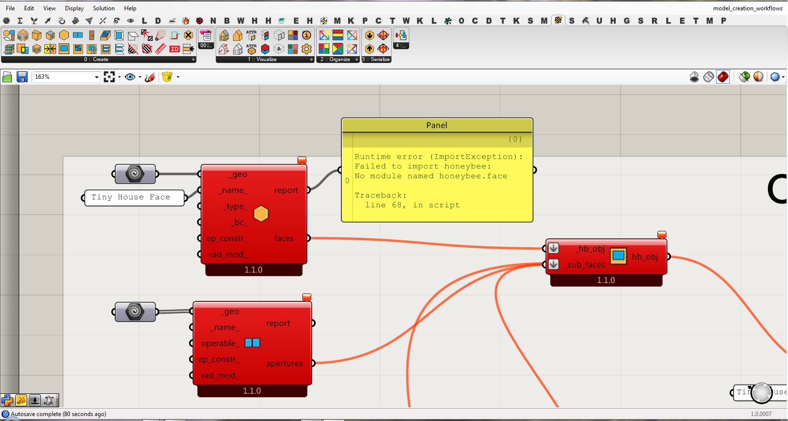Click the info circle icon in Visualize panel

coord(306,35)
